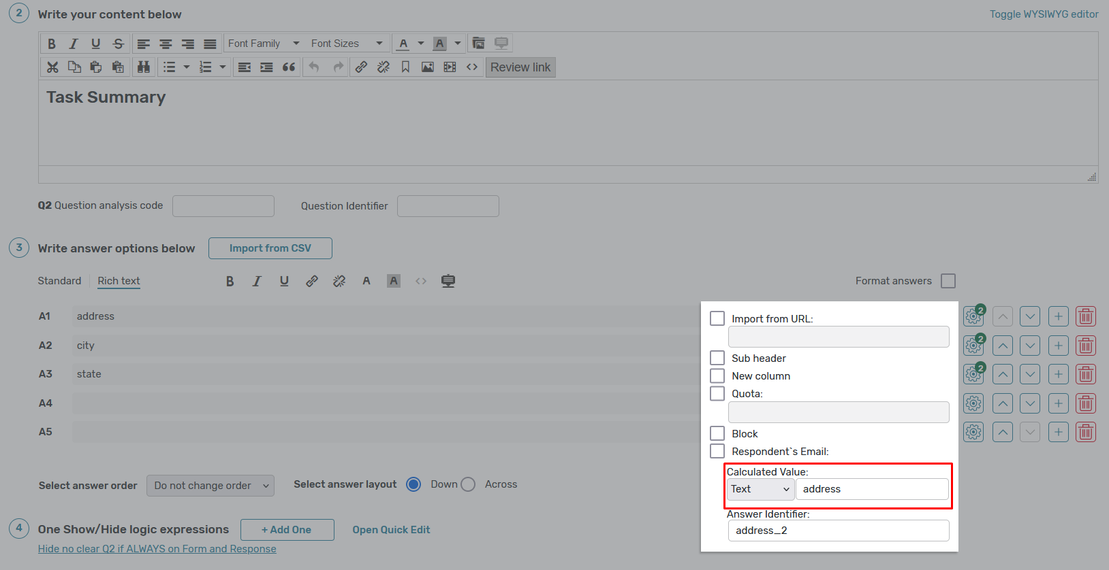Open the Font Family dropdown

click(x=263, y=44)
